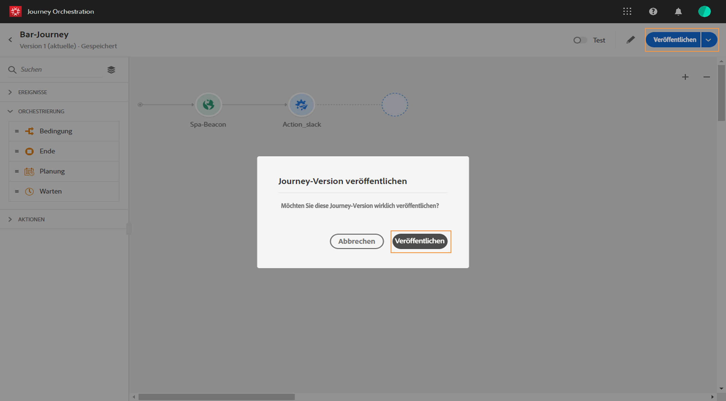
Task: Click the layers filter icon beside search
Action: 111,70
